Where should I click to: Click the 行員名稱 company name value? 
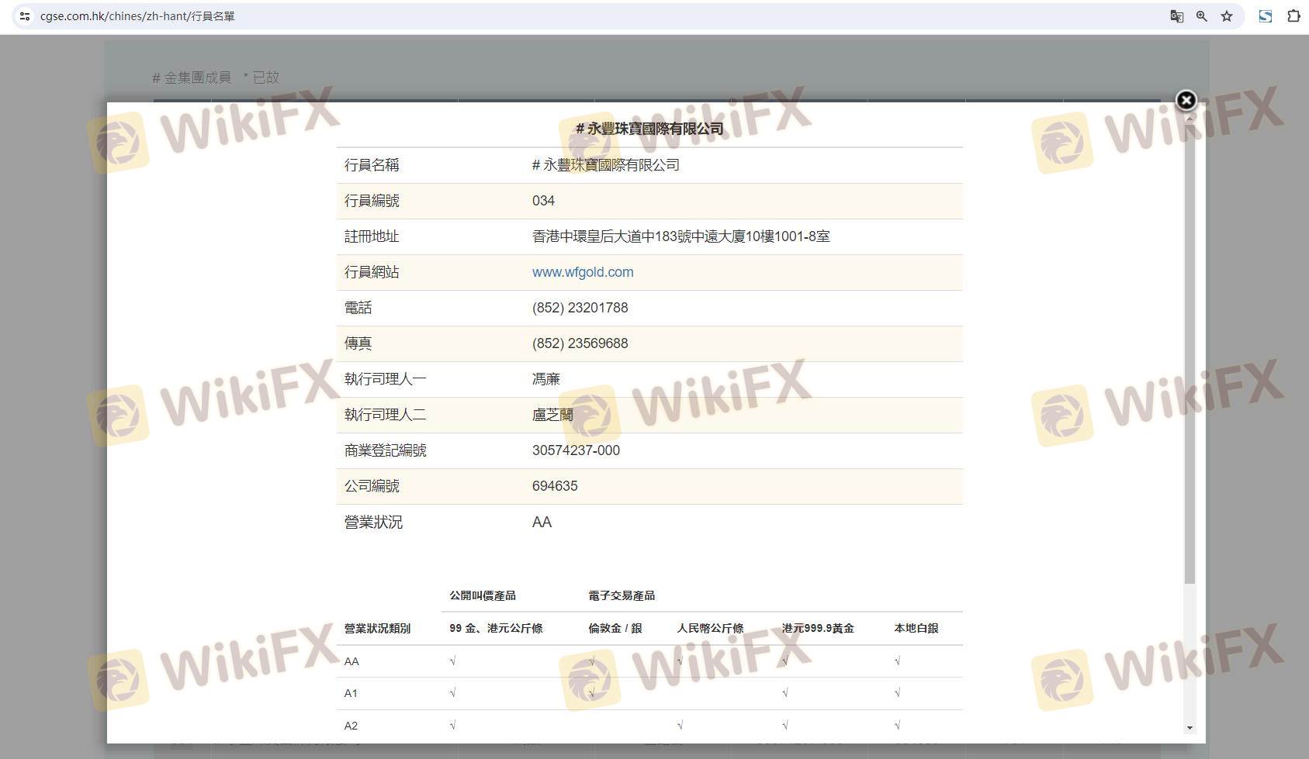click(x=606, y=165)
